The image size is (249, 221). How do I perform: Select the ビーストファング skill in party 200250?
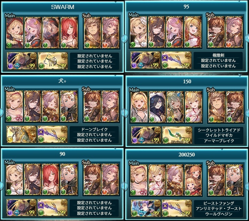218,203
